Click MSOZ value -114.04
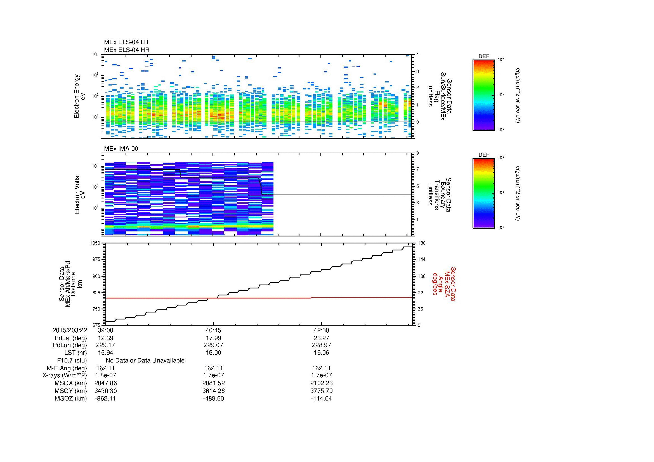The width and height of the screenshot is (654, 462). coord(321,399)
